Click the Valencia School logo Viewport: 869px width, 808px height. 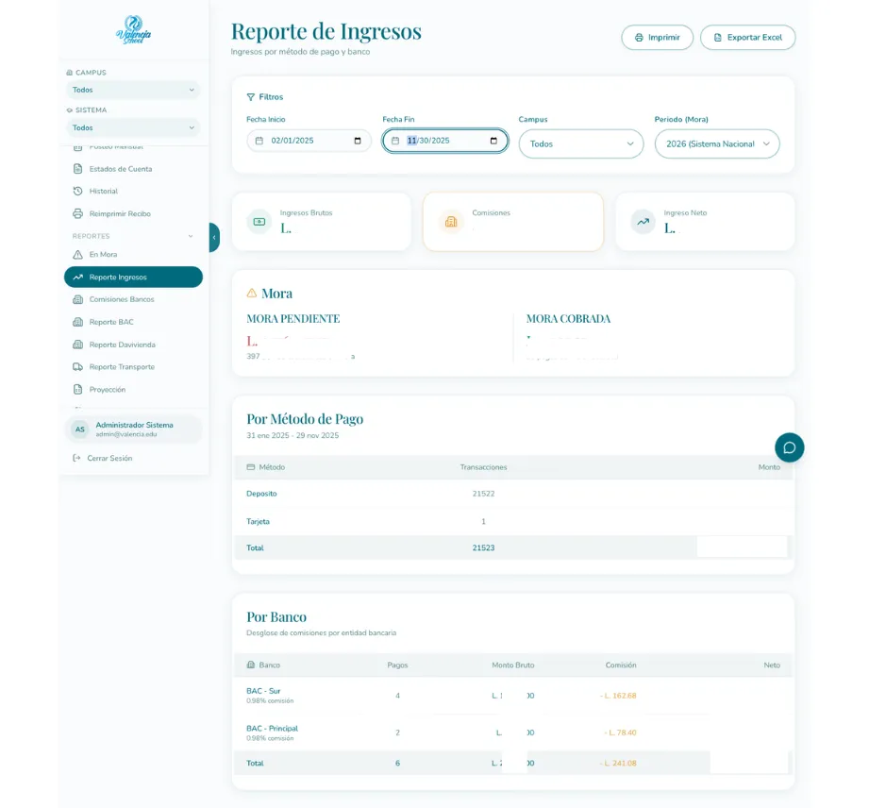[x=133, y=30]
